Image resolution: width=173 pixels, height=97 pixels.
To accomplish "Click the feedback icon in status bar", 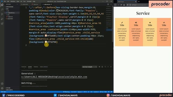I will click(109, 92).
